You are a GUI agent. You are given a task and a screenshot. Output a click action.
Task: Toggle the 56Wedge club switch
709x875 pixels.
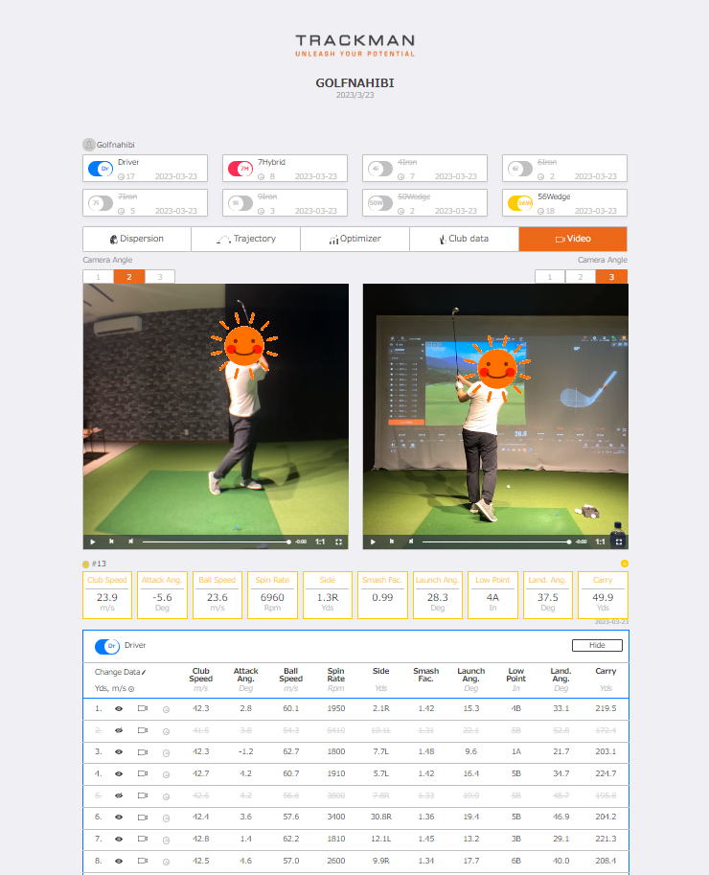point(520,203)
